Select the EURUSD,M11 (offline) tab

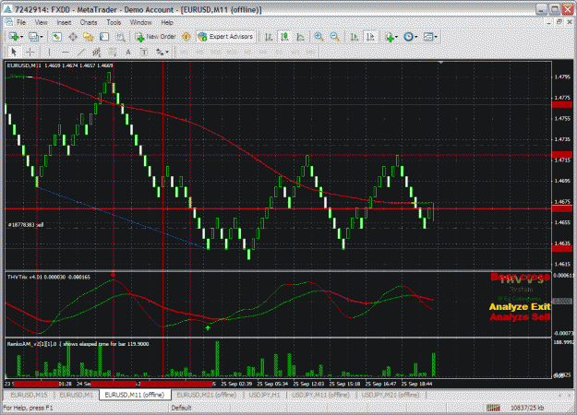pos(135,395)
